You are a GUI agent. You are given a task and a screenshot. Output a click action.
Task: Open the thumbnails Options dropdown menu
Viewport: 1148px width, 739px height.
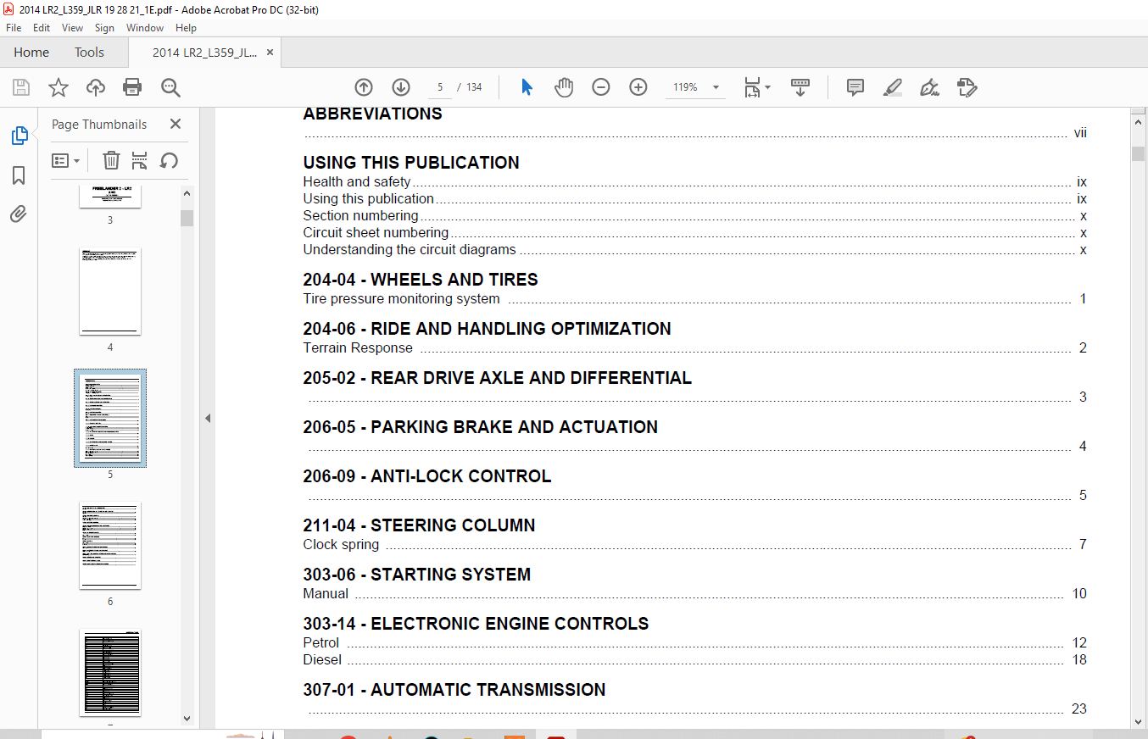(66, 160)
